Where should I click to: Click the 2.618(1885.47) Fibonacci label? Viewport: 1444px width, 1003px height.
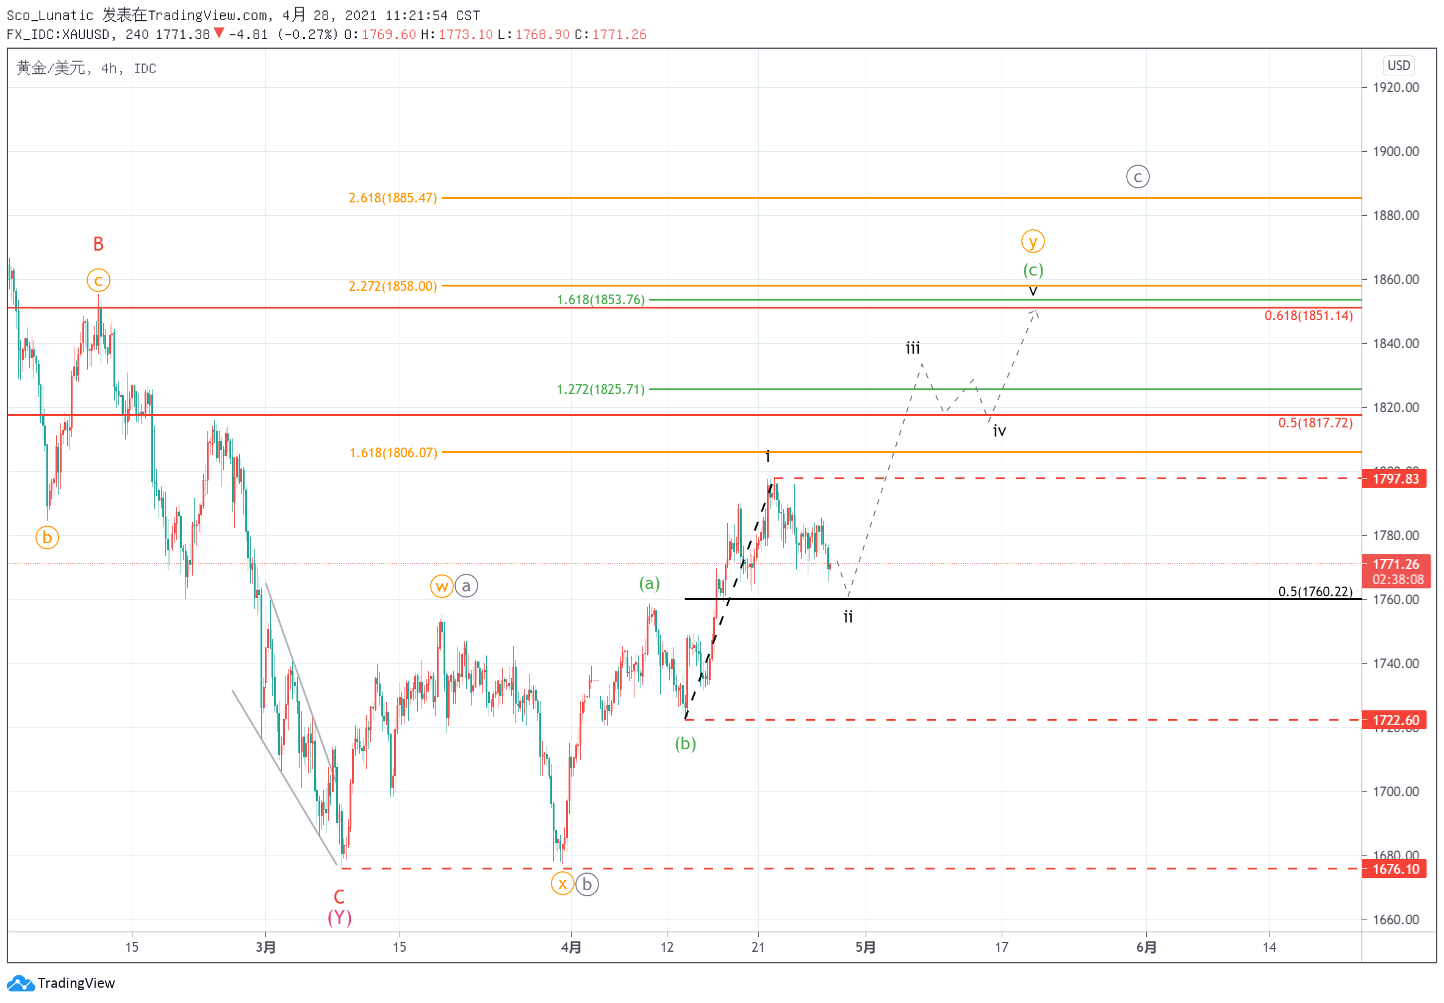tap(393, 198)
